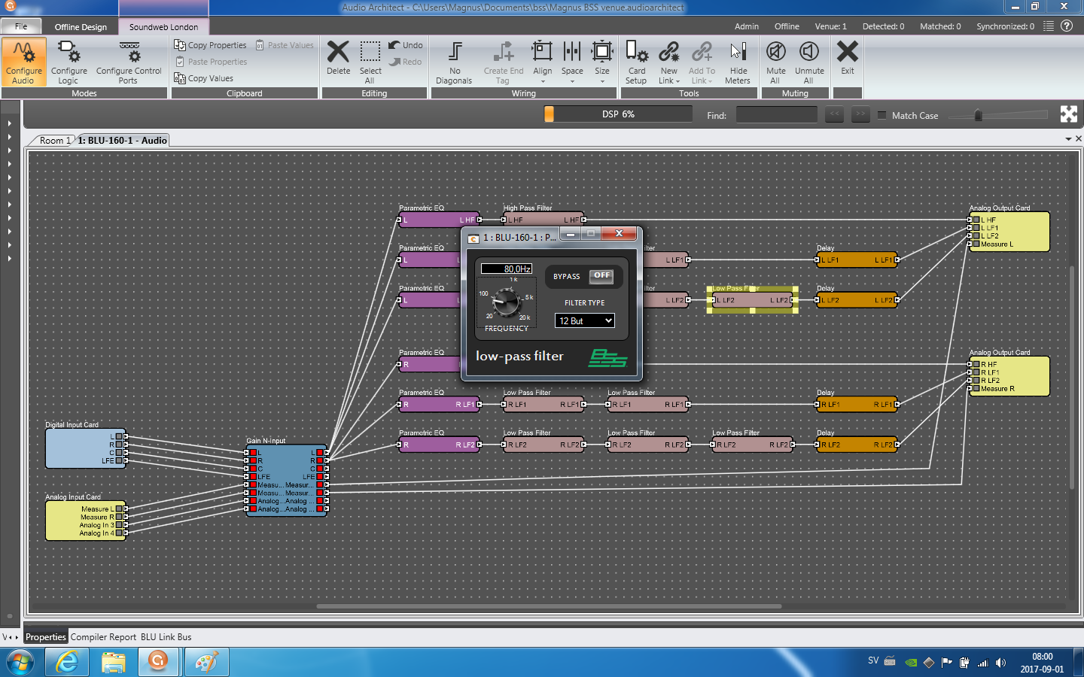Switch to the Soundweb London tab

163,26
